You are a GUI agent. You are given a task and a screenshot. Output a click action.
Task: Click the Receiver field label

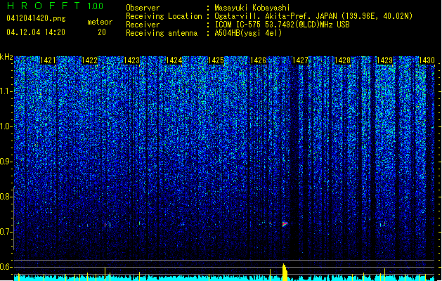pos(143,25)
